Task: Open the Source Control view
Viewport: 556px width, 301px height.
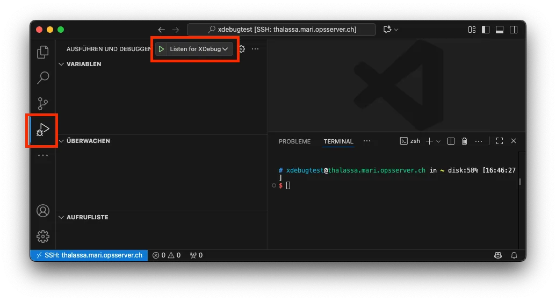Action: (x=43, y=104)
